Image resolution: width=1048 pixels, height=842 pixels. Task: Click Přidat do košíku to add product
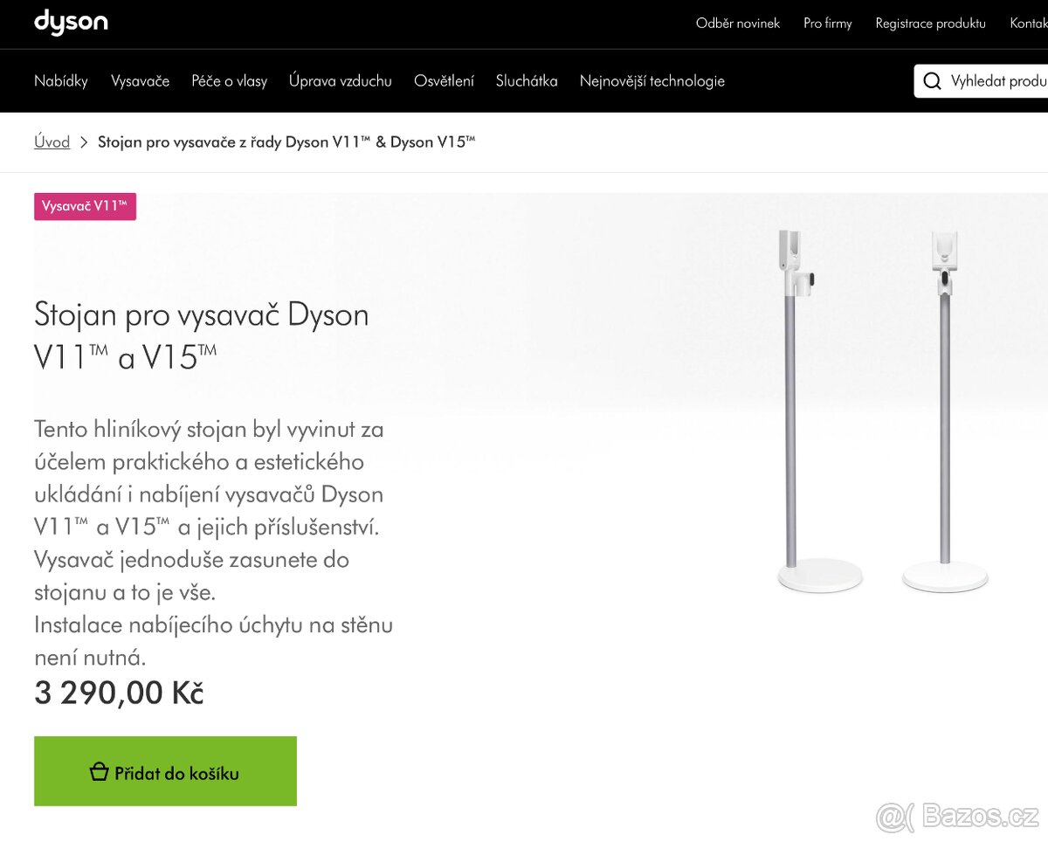(165, 771)
